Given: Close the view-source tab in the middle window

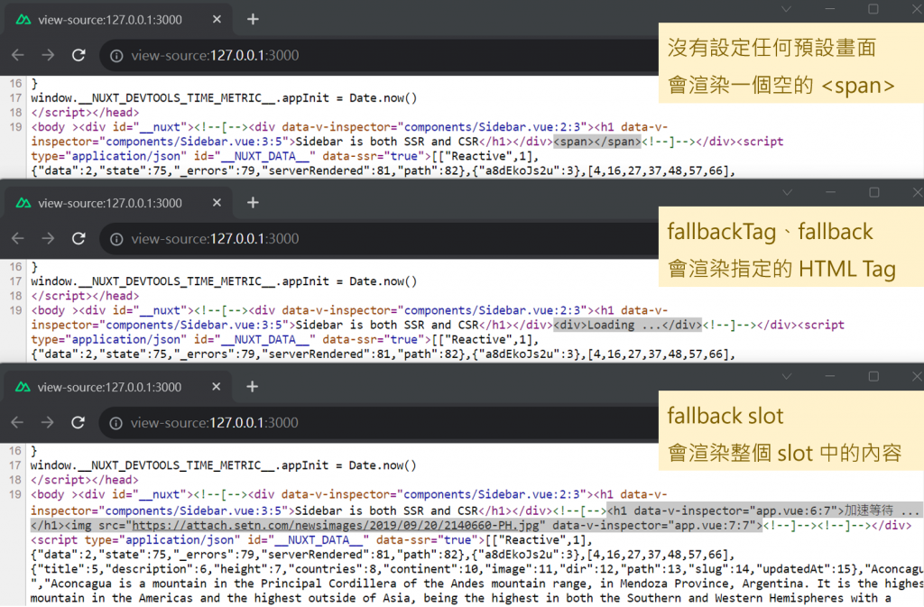Looking at the screenshot, I should (x=217, y=203).
